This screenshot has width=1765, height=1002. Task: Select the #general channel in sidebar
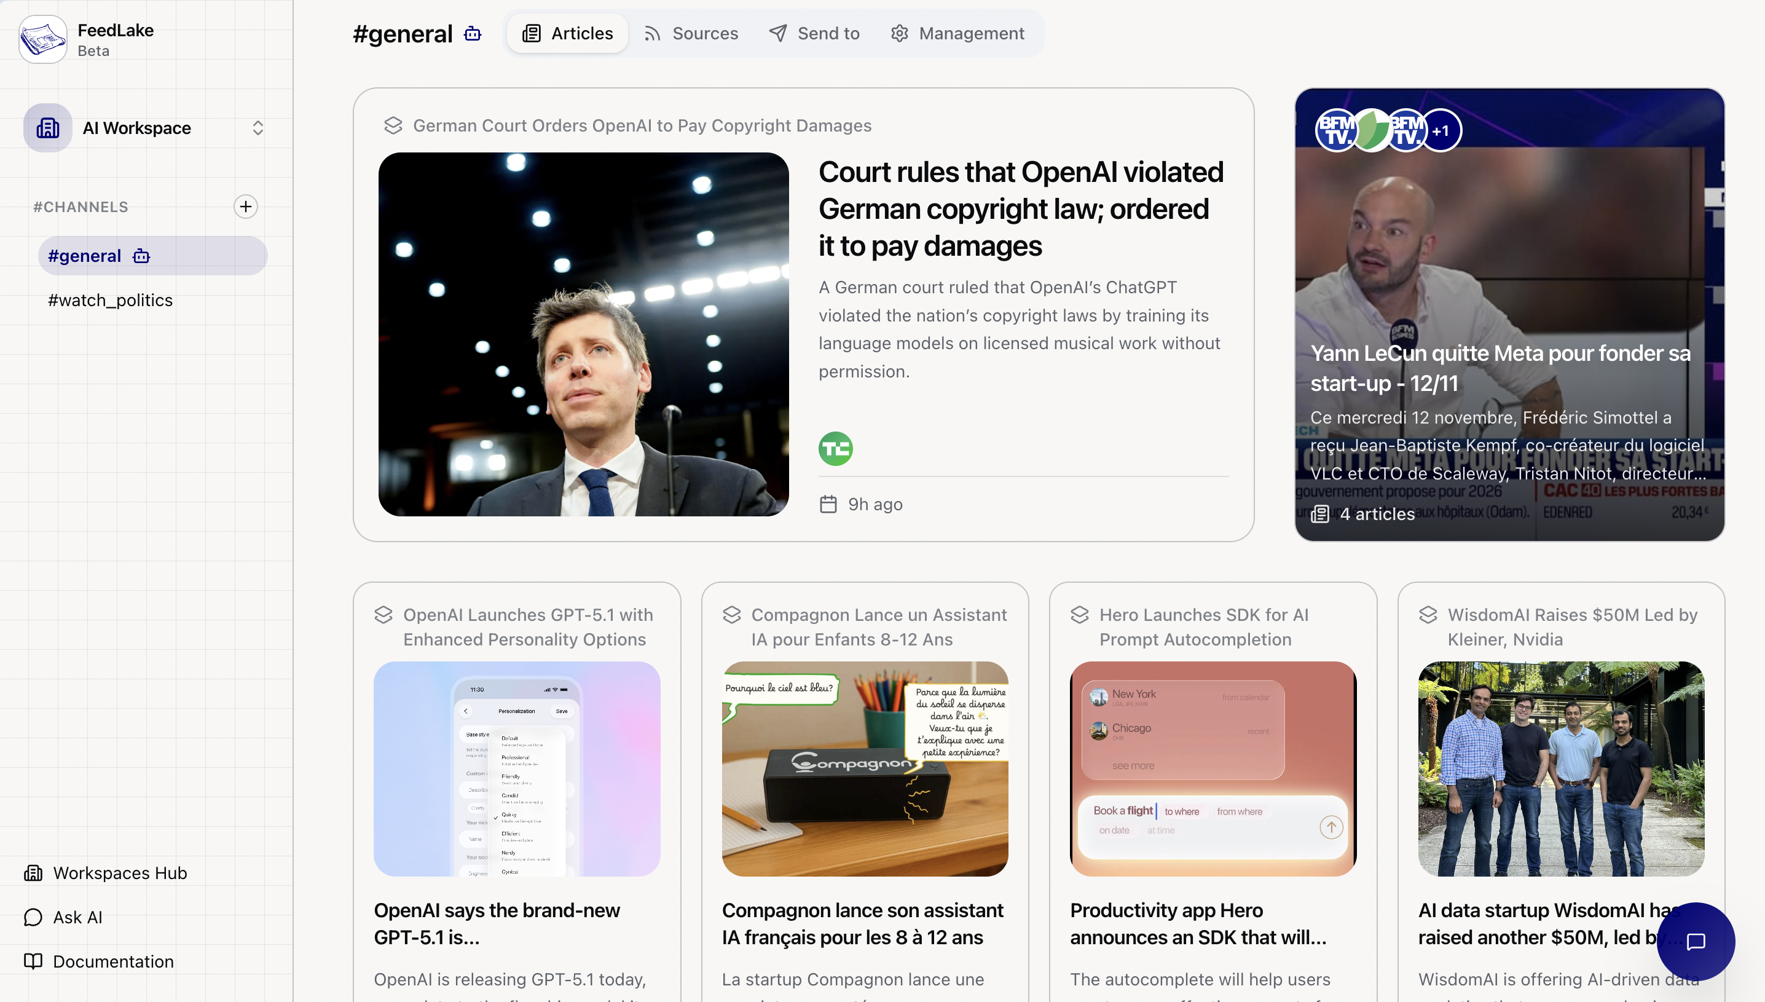pos(152,256)
